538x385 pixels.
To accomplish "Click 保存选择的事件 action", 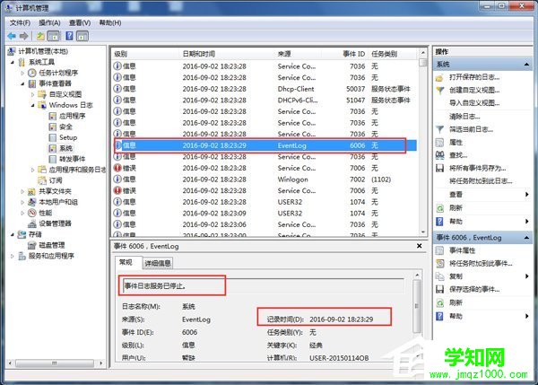I will tap(474, 289).
